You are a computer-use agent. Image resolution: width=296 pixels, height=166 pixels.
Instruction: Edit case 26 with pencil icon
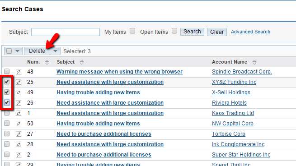(19, 103)
